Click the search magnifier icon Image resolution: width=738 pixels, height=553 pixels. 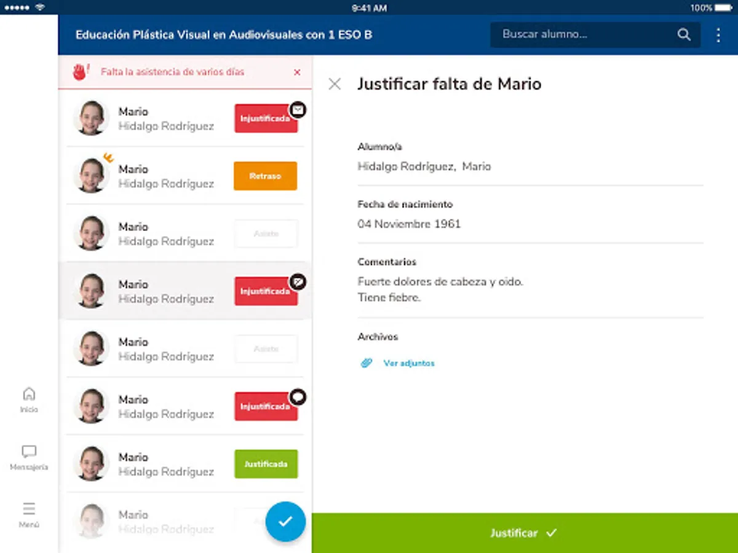click(684, 34)
